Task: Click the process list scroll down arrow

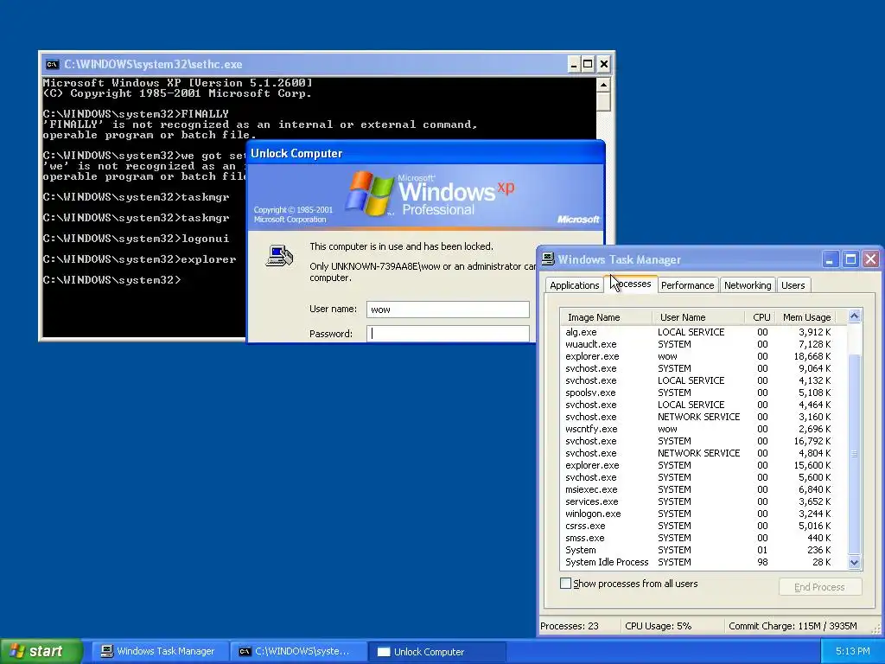Action: [x=854, y=562]
